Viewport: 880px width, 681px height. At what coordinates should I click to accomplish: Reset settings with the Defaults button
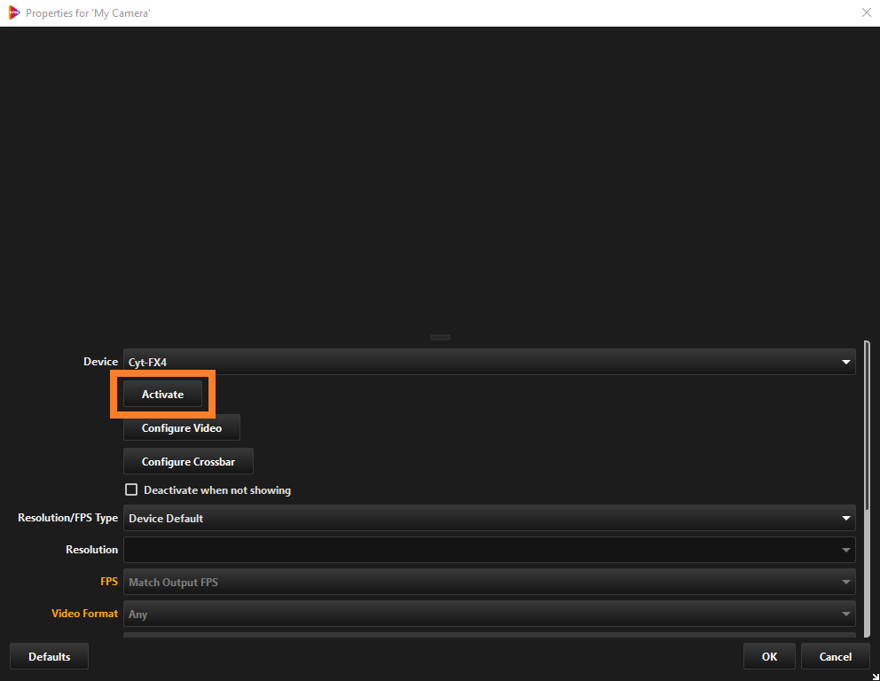[x=50, y=656]
